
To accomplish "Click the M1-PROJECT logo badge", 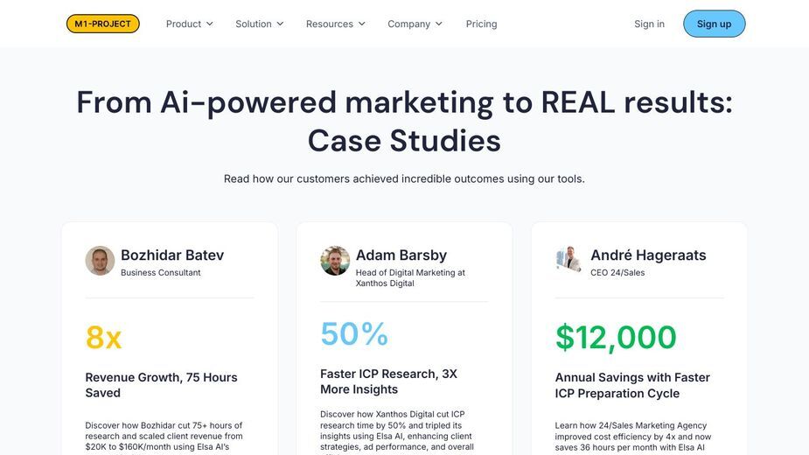I will tap(102, 24).
